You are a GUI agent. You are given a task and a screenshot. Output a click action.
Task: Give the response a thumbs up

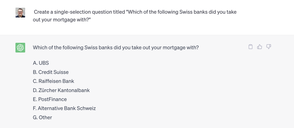click(x=260, y=47)
